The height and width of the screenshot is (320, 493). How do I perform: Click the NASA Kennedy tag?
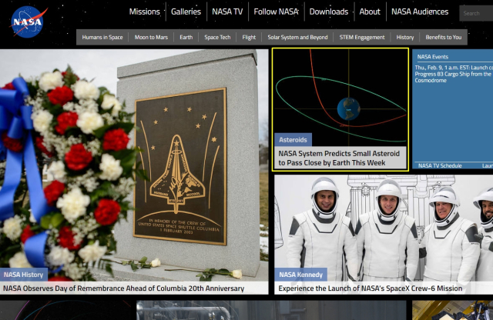click(300, 275)
